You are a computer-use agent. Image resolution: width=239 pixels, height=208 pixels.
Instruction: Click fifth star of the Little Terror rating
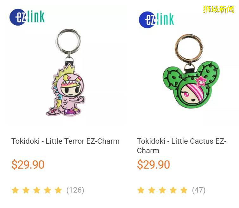click(x=58, y=190)
